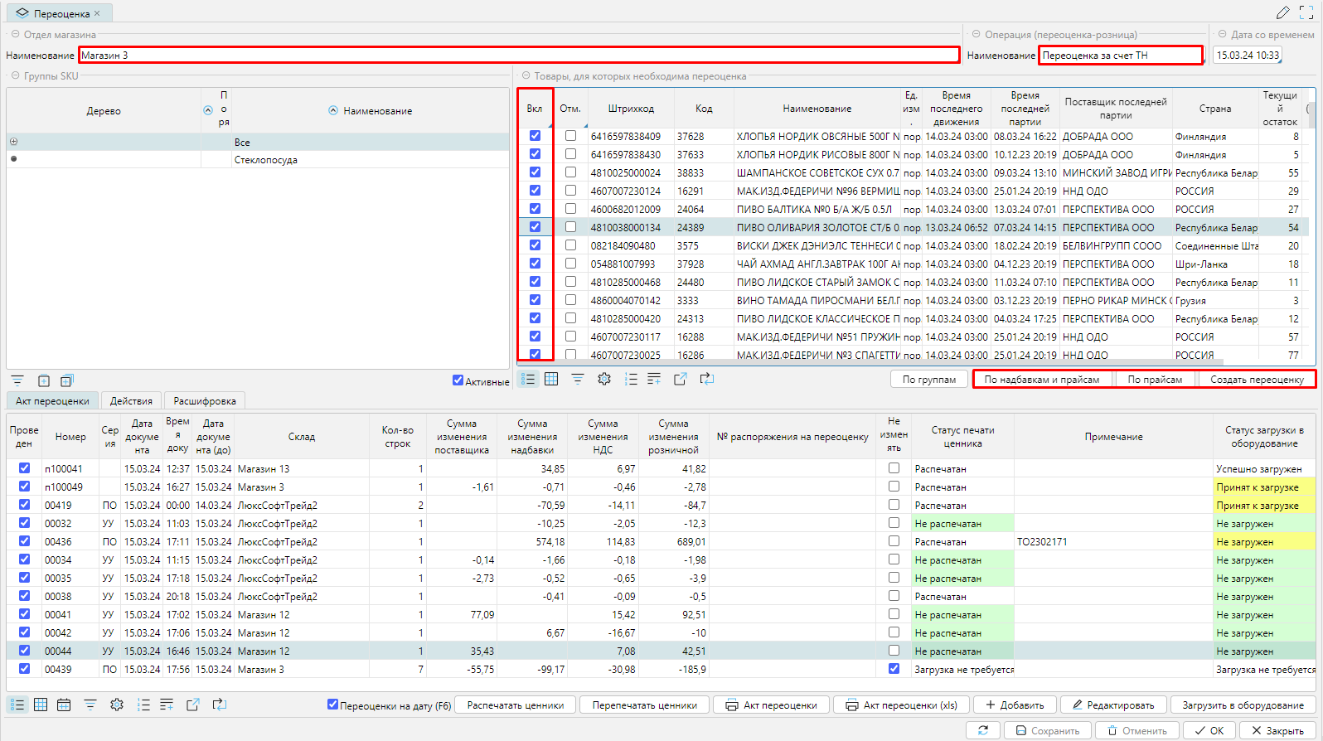The image size is (1323, 741).
Task: Switch goods table to grid view icon
Action: [551, 379]
